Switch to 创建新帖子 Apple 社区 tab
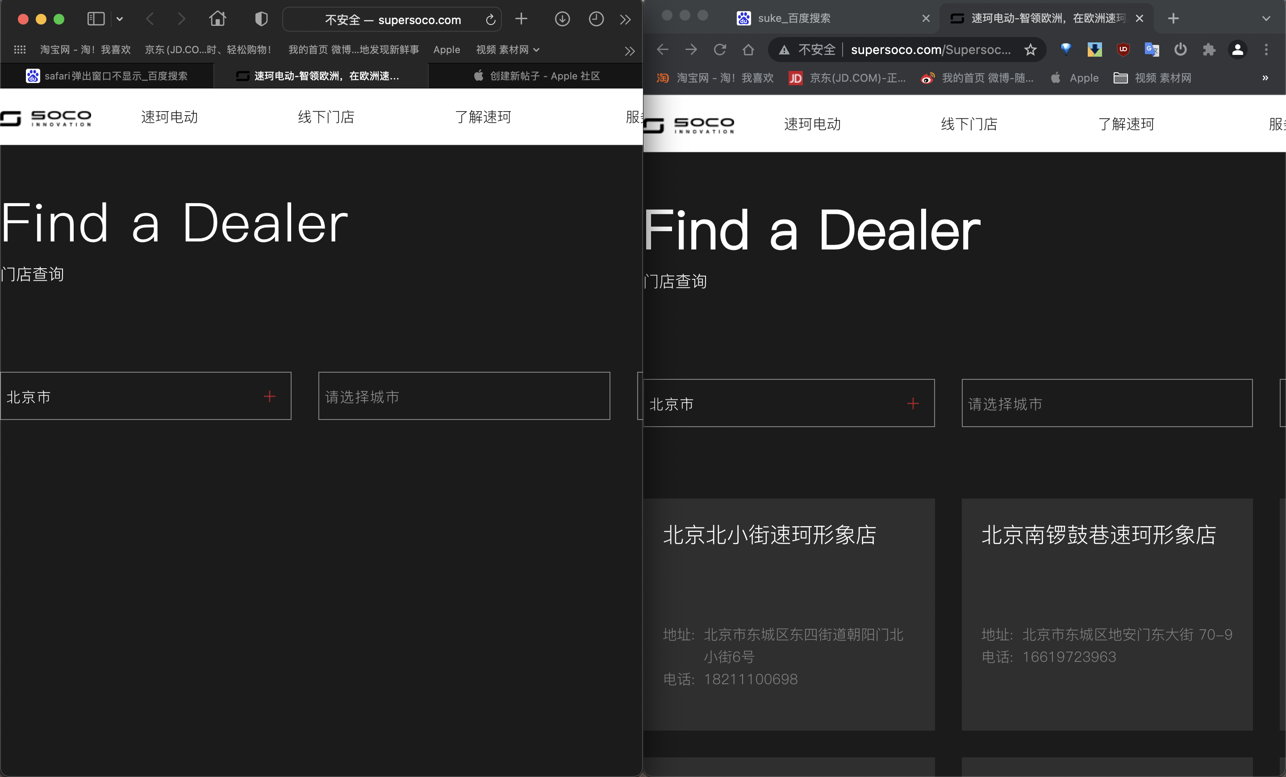This screenshot has width=1286, height=777. point(535,76)
